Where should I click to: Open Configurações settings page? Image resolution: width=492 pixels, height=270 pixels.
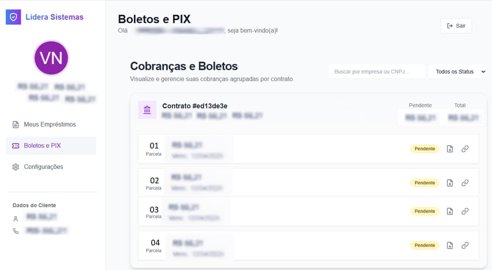coord(44,167)
